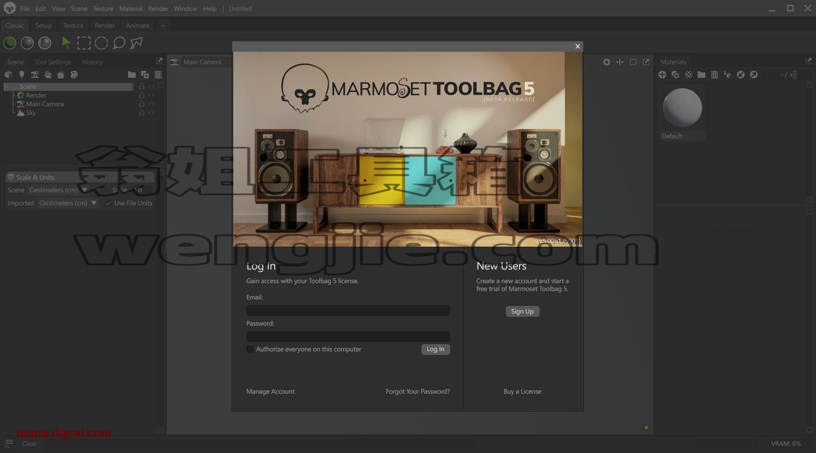Toggle lock on the Render row

[142, 95]
